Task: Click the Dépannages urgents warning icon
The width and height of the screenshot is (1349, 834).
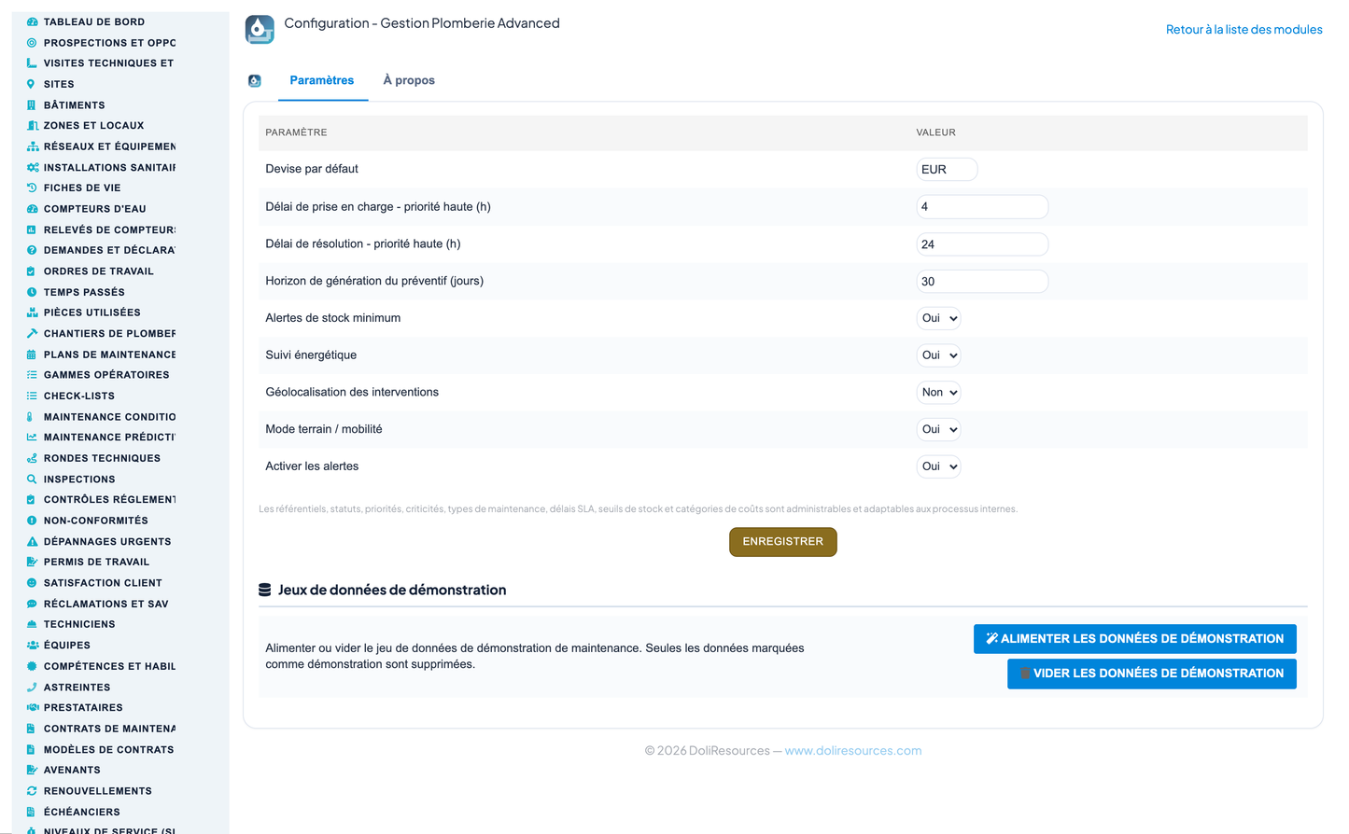Action: (x=32, y=541)
